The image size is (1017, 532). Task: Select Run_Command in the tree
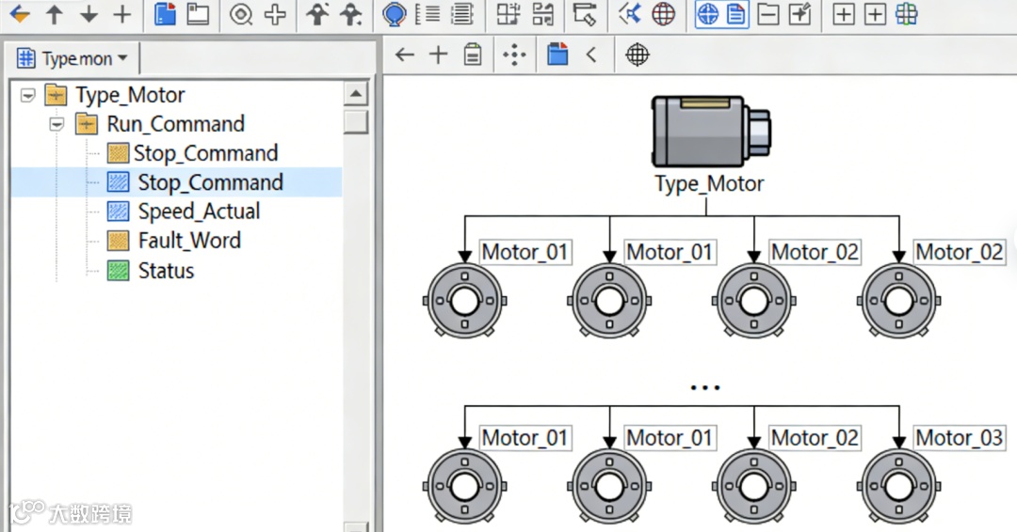click(x=176, y=124)
